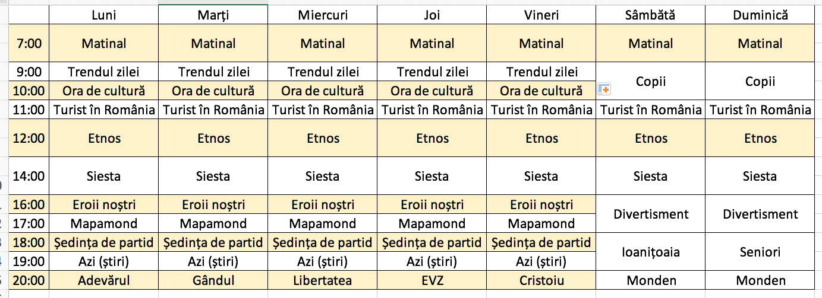Select Vineri's Trendul zilei cell
The image size is (822, 298).
pyautogui.click(x=541, y=72)
